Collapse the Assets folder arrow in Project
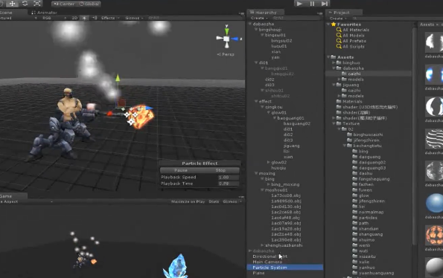The image size is (443, 278). point(328,57)
